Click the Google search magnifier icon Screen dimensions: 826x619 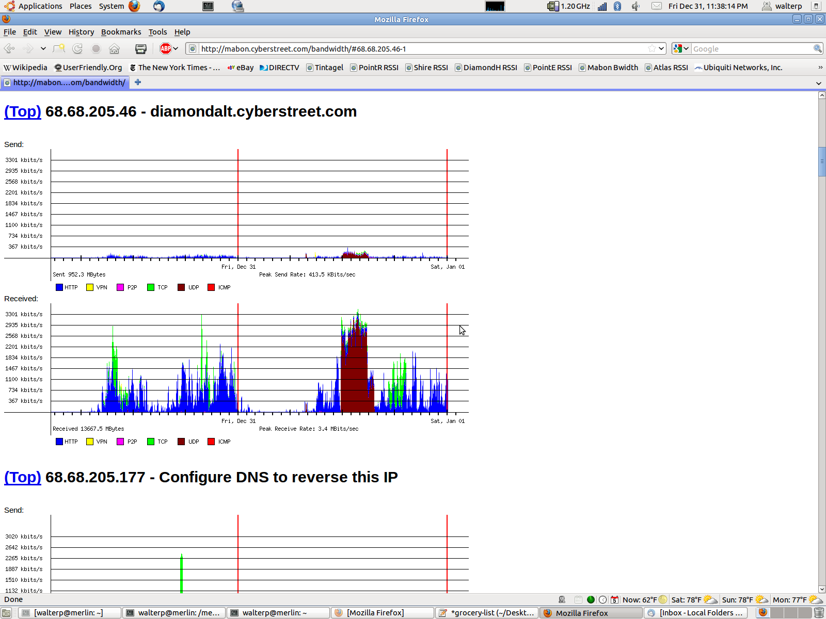pos(817,48)
